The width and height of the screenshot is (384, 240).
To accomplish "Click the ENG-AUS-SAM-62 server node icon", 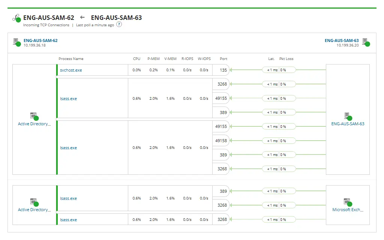I will [16, 42].
